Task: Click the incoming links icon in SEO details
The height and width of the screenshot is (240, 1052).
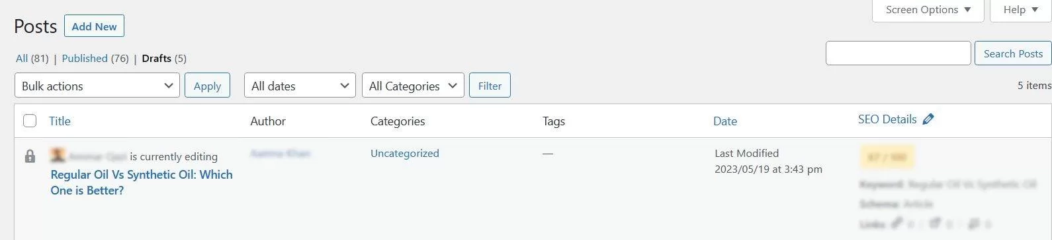Action: (x=974, y=224)
